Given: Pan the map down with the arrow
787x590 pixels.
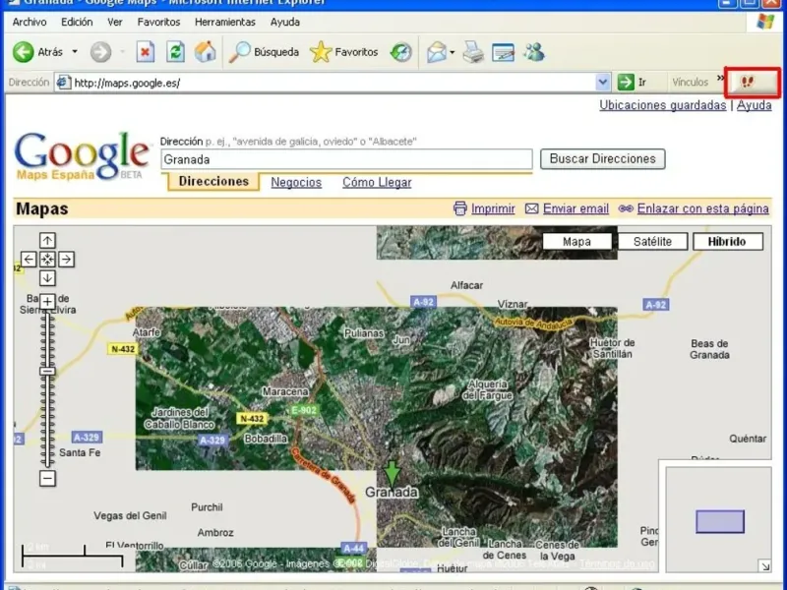Looking at the screenshot, I should click(x=47, y=278).
